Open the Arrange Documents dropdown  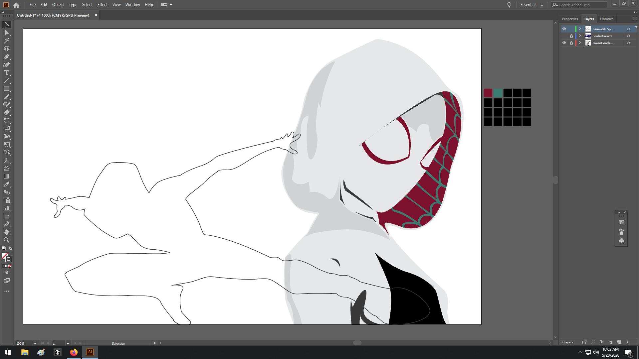166,5
